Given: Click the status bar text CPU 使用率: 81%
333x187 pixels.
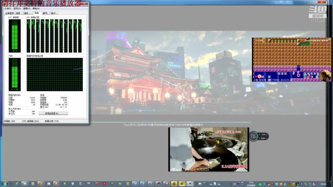Looking at the screenshot, I should pyautogui.click(x=31, y=121).
